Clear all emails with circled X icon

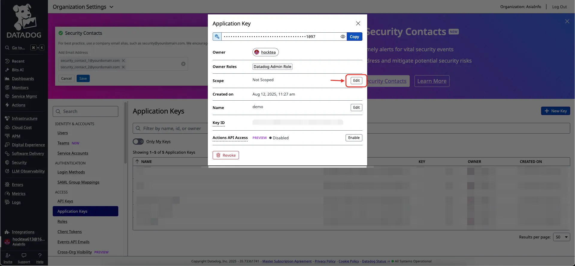[183, 64]
